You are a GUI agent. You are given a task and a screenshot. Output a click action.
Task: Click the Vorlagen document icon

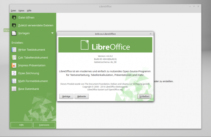coord(14,33)
